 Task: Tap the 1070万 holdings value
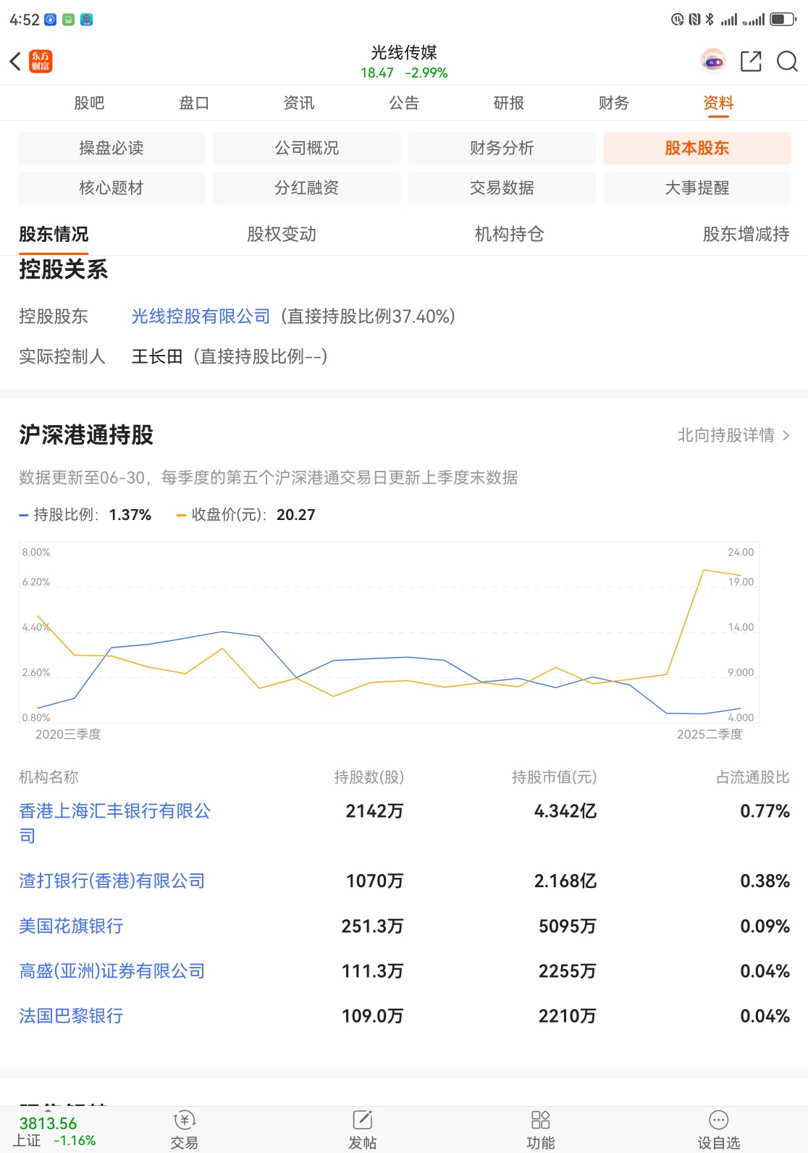[x=374, y=881]
